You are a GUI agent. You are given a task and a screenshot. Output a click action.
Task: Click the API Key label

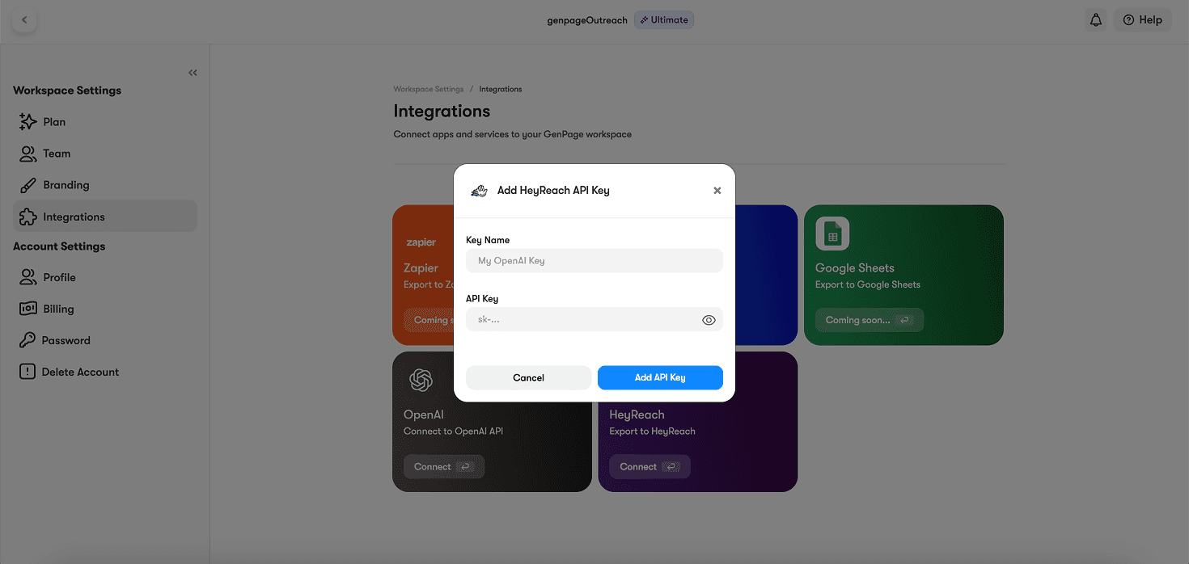coord(482,298)
